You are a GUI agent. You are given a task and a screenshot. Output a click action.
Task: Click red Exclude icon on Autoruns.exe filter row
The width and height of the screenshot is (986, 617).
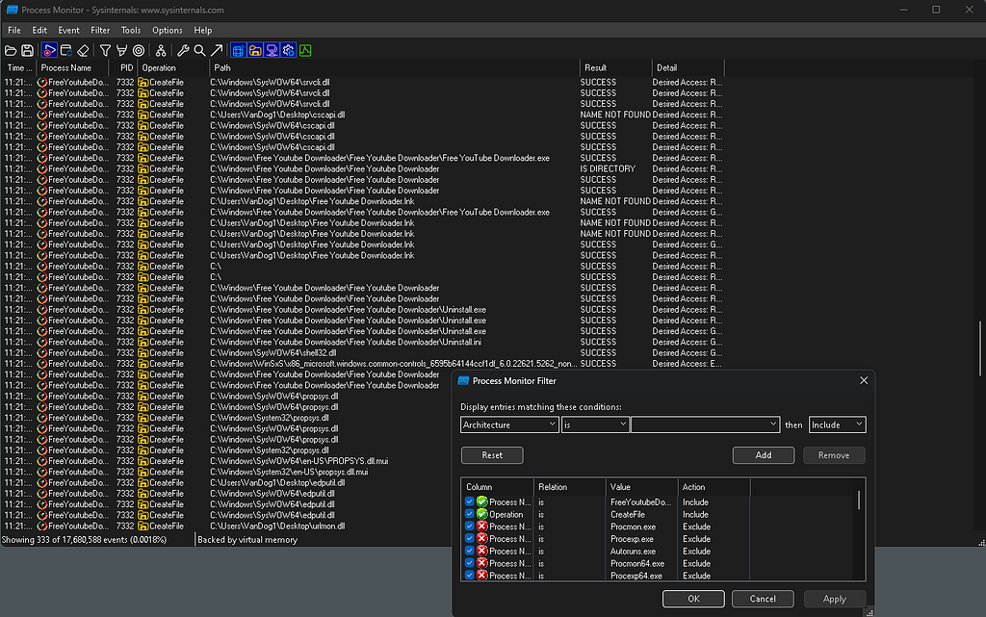click(x=481, y=551)
